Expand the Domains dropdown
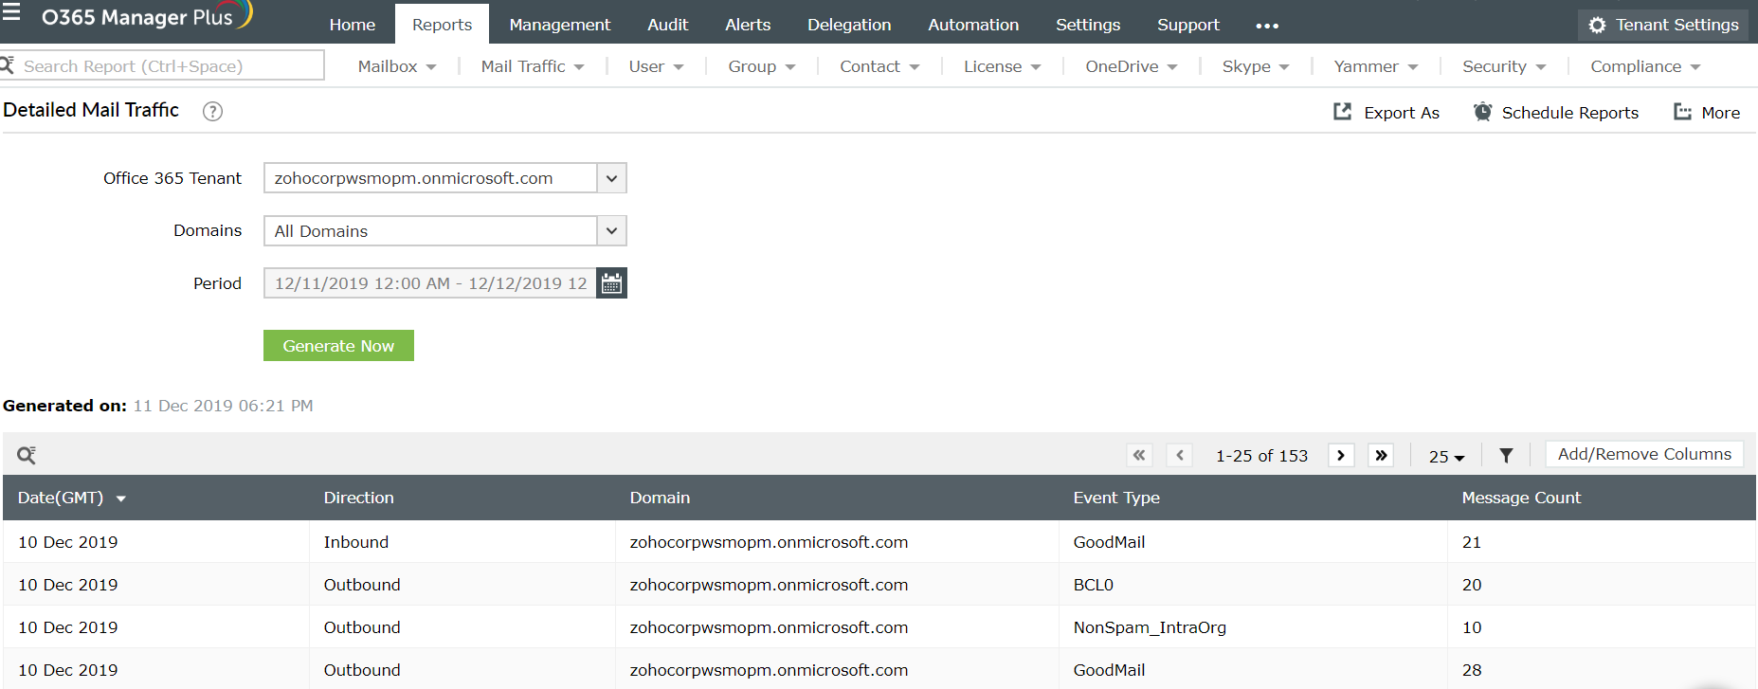The image size is (1758, 689). coord(612,231)
